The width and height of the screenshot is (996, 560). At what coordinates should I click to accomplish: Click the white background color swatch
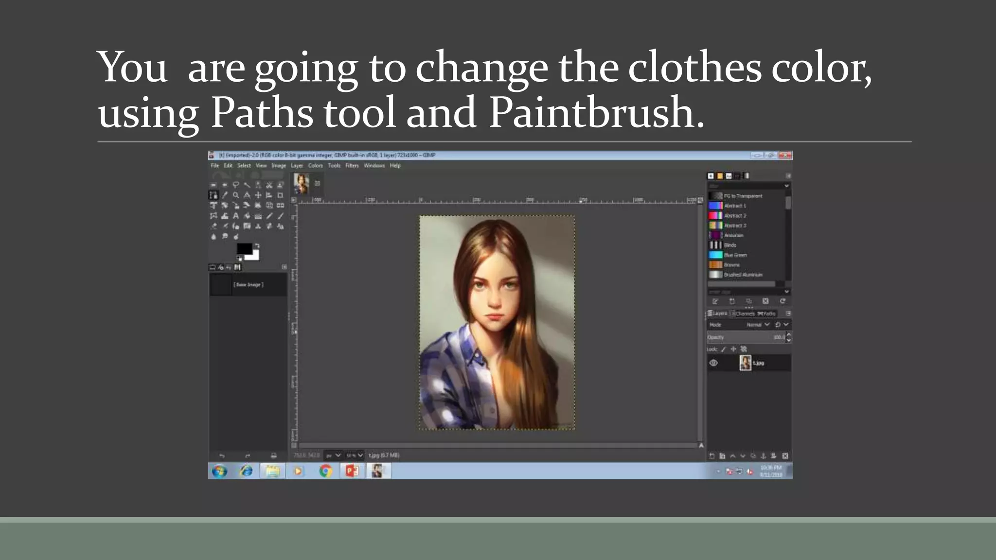click(256, 257)
